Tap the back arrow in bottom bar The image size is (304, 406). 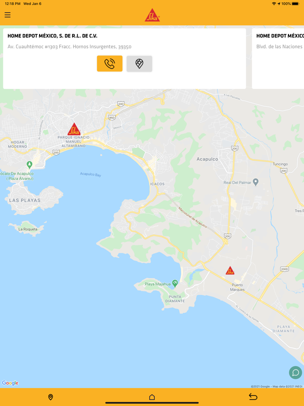coord(253,397)
